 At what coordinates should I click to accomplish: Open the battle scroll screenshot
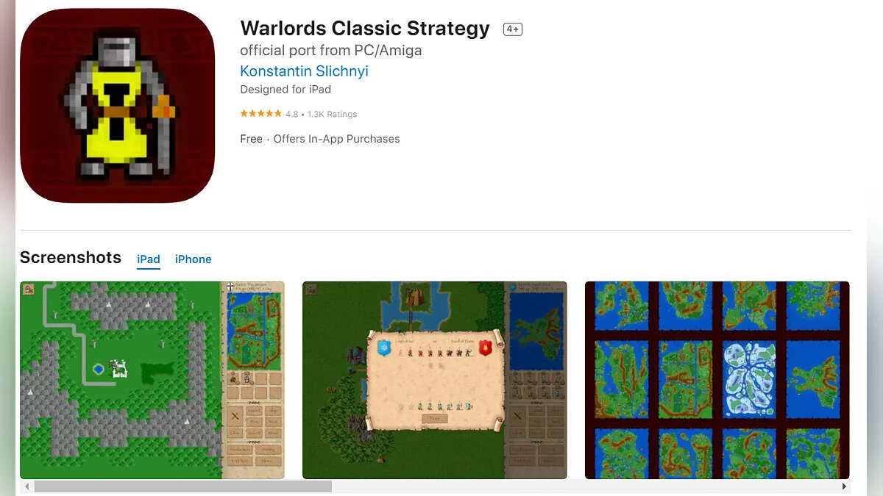pyautogui.click(x=435, y=380)
